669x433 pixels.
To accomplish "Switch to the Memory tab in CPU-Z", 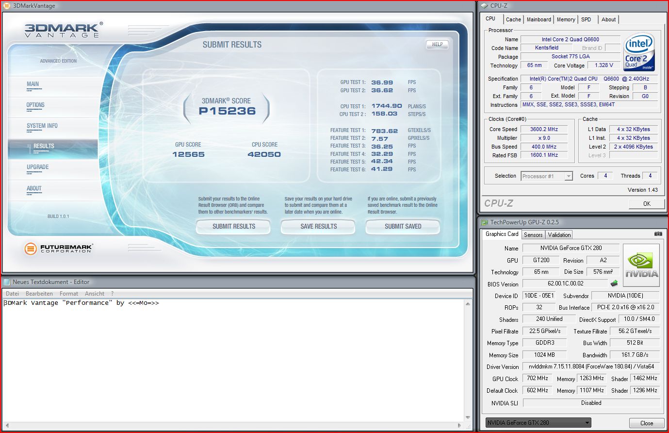I will [566, 19].
